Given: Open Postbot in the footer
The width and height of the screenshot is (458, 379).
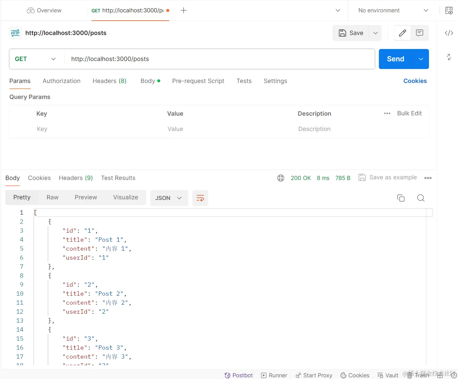Looking at the screenshot, I should click(238, 375).
